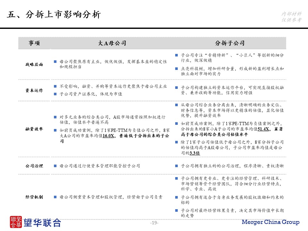This screenshot has height=231, width=308.
Task: Select the 经营机制 row label
Action: point(34,197)
